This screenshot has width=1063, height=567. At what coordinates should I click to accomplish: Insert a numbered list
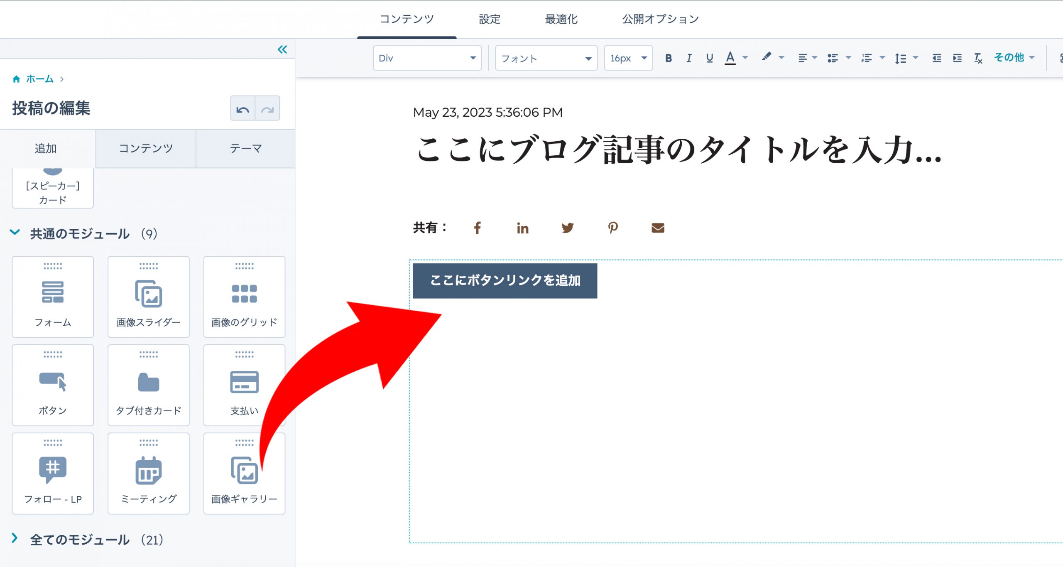[867, 58]
